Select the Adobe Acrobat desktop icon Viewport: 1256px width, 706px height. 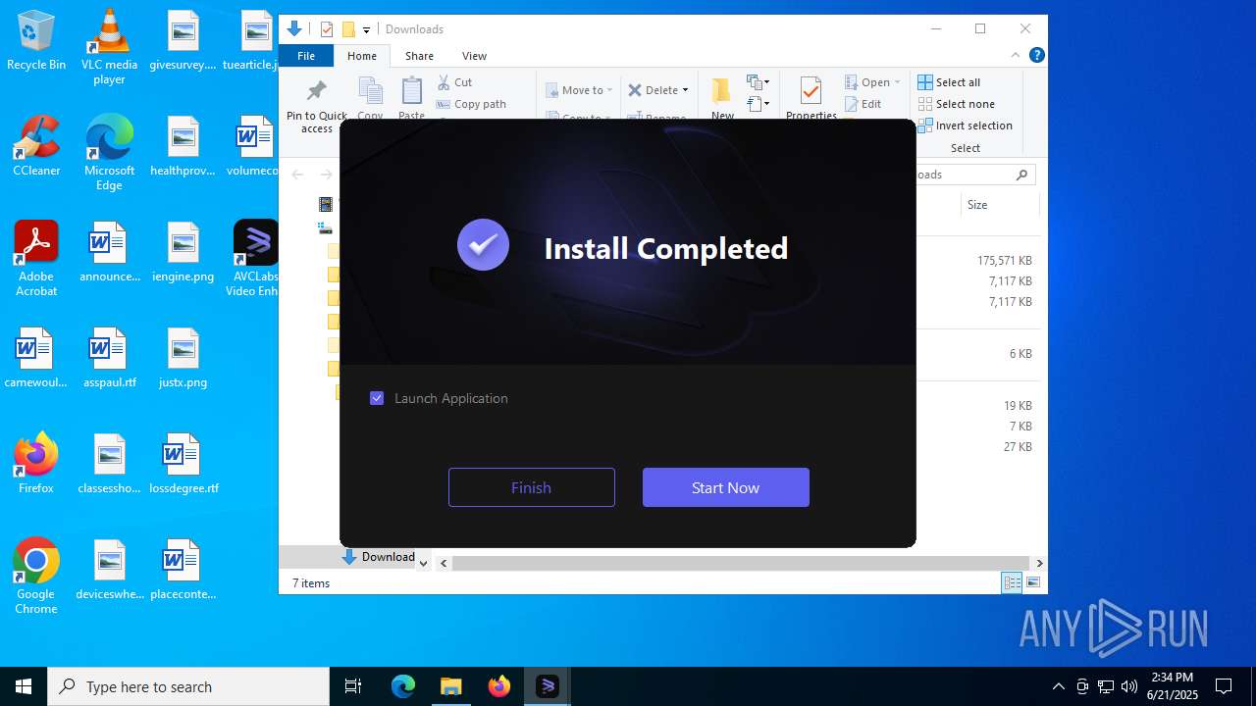36,259
